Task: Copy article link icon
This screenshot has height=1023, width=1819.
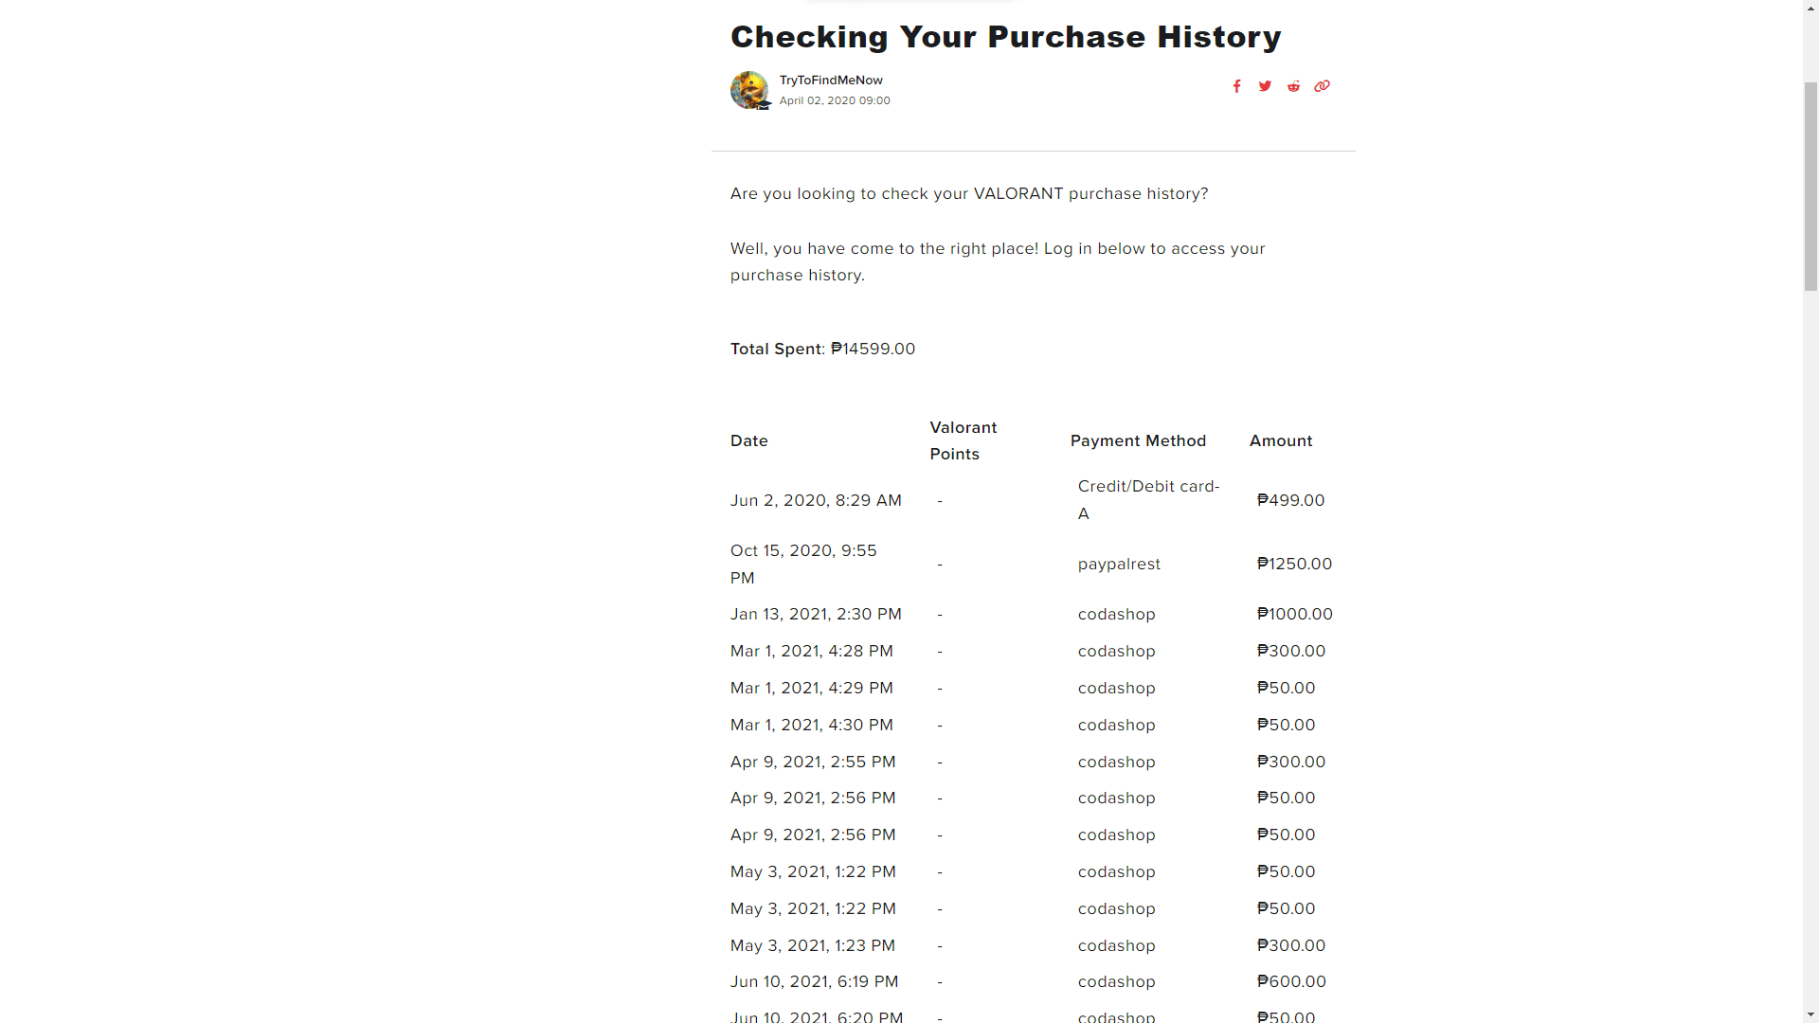Action: (x=1322, y=86)
